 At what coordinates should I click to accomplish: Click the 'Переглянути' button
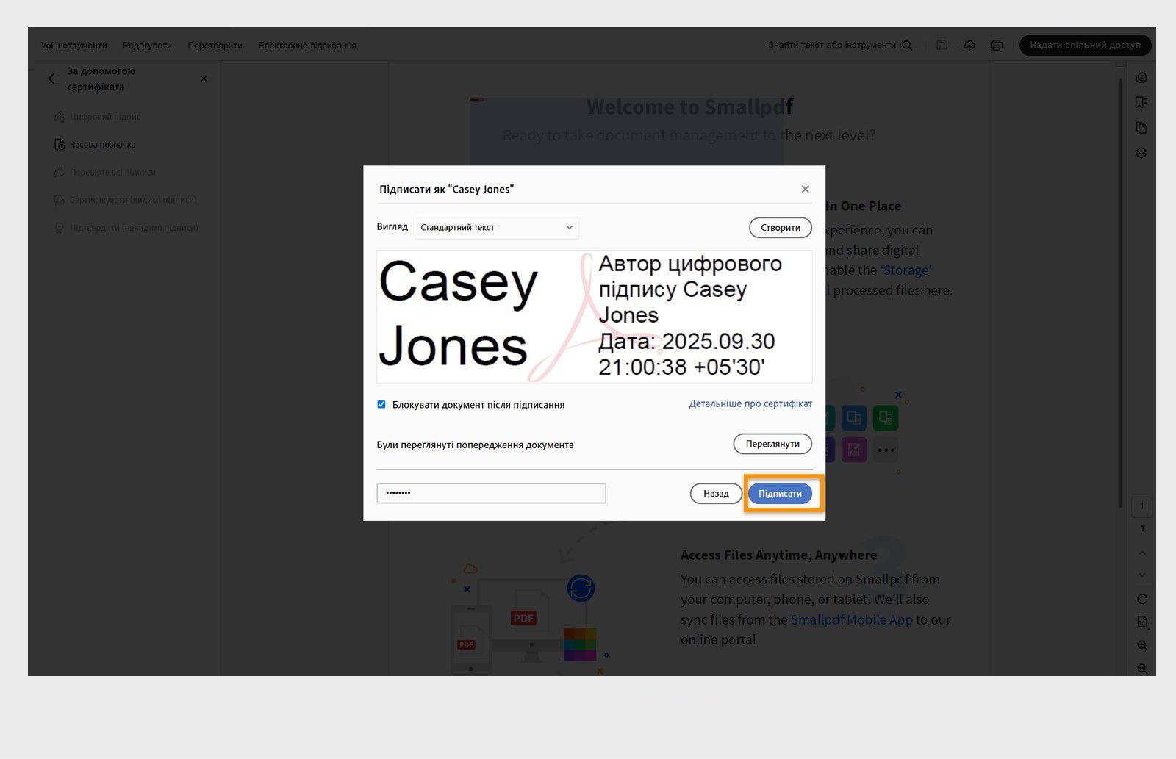click(772, 444)
